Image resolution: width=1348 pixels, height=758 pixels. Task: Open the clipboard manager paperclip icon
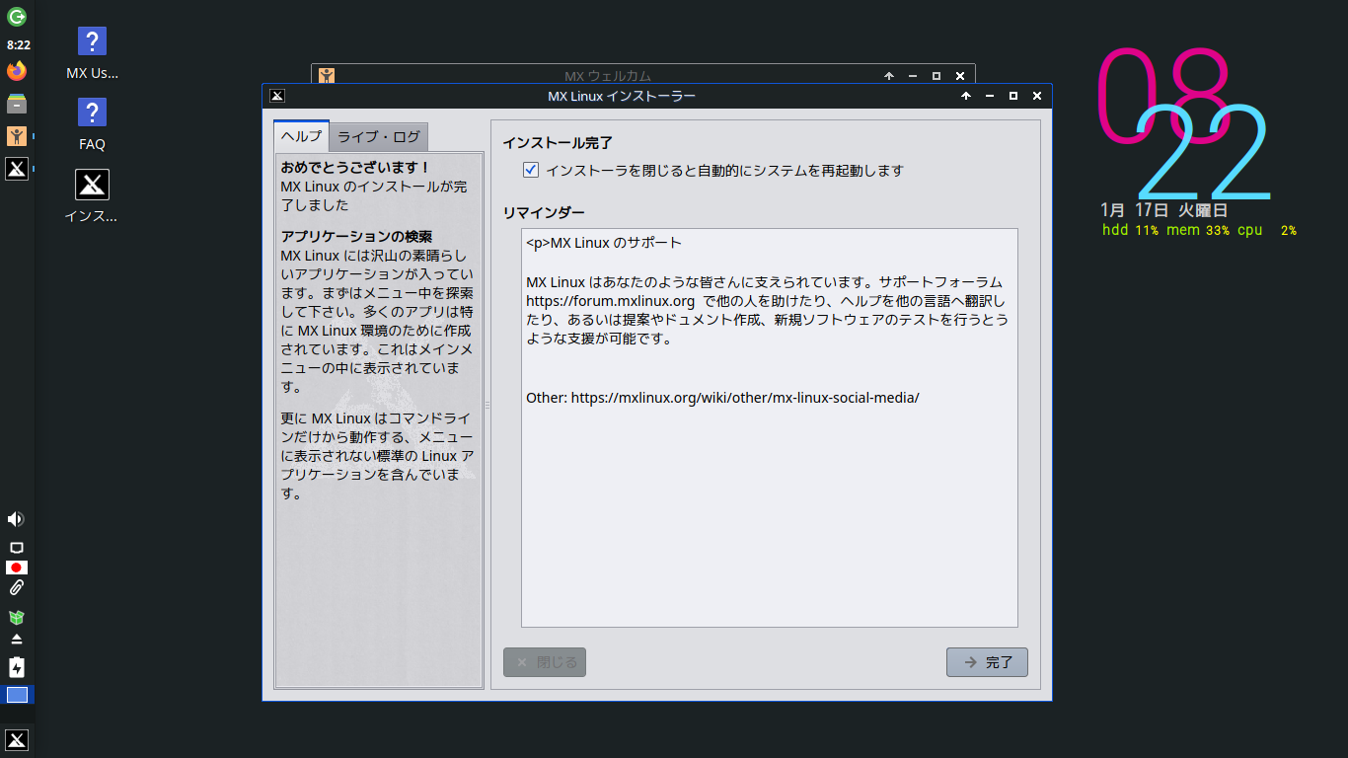[x=16, y=588]
